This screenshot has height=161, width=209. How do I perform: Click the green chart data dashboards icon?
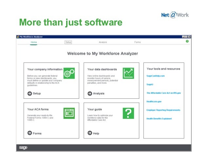tap(128, 73)
